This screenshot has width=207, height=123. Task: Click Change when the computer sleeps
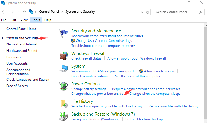(x=155, y=94)
